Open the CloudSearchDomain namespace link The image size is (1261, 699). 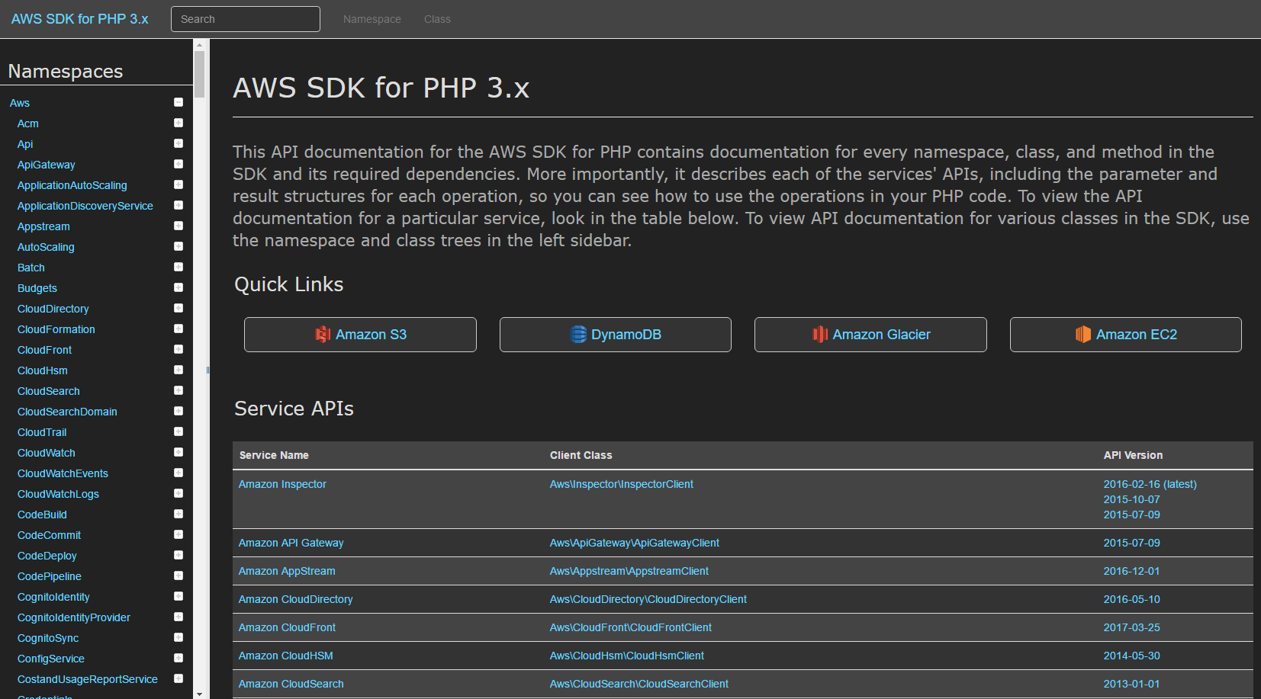pyautogui.click(x=67, y=412)
